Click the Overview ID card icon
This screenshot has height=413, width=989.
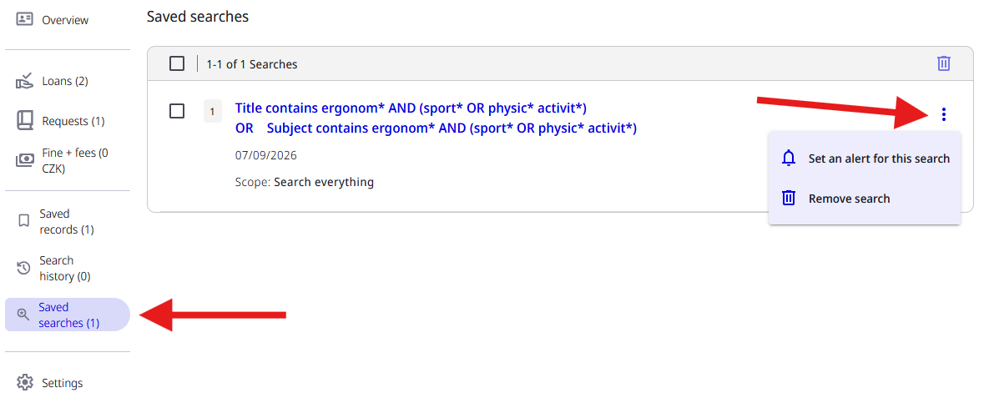[24, 19]
